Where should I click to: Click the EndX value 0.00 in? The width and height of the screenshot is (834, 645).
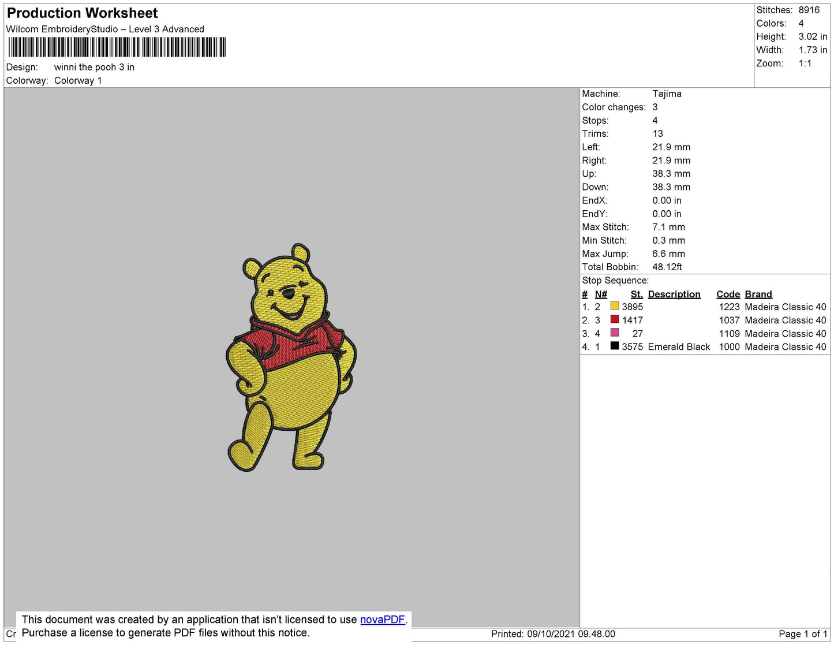667,201
